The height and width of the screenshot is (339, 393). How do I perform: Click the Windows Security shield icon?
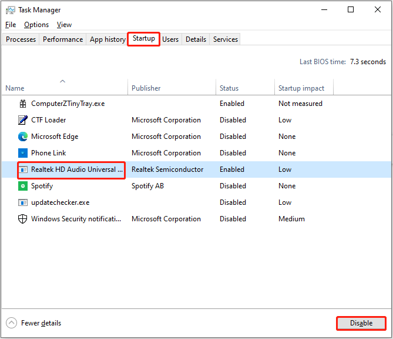tap(22, 219)
